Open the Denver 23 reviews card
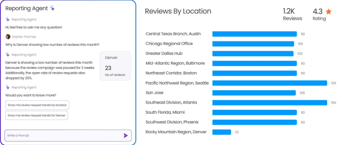Image resolution: width=341 pixels, height=145 pixels. pyautogui.click(x=115, y=66)
